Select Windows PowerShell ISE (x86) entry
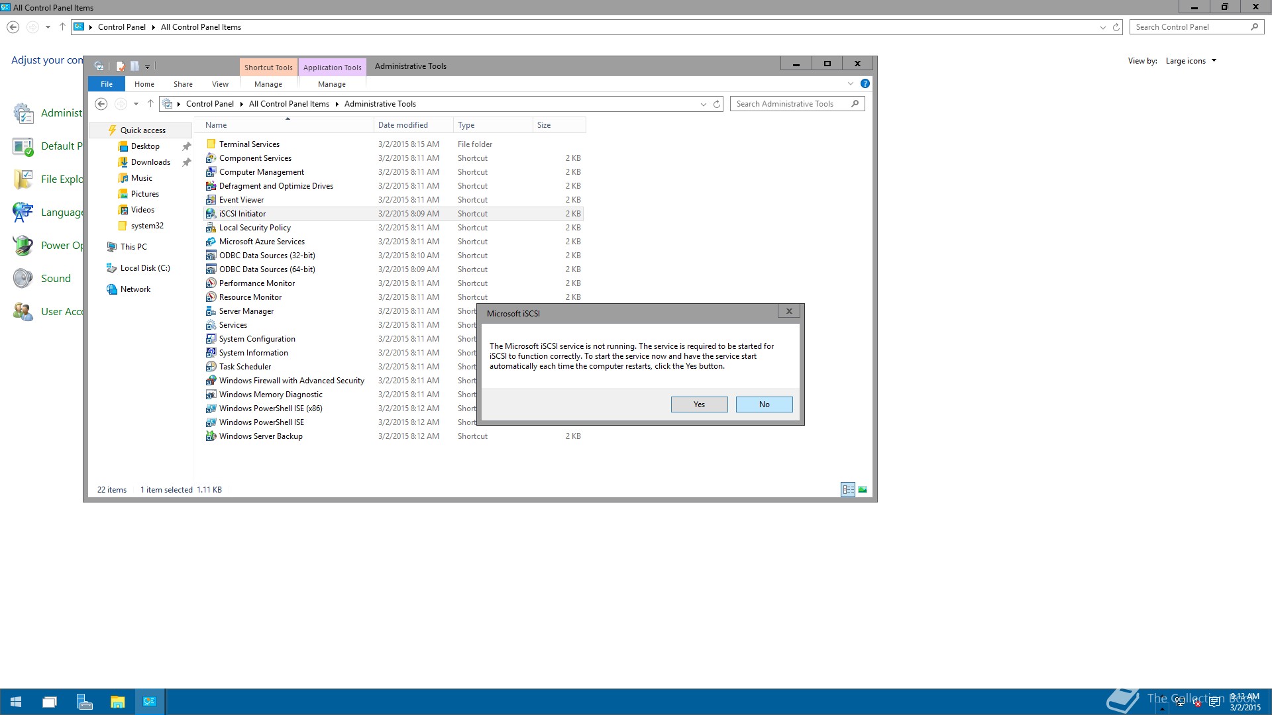Screen dimensions: 1272x715 click(x=394, y=408)
